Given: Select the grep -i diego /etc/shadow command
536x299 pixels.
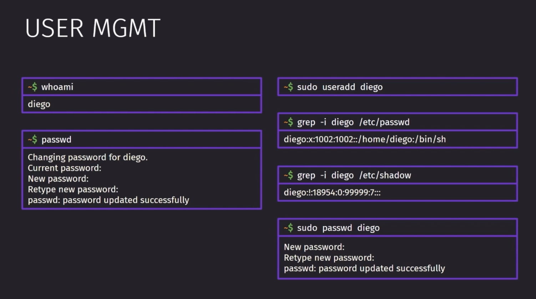Looking at the screenshot, I should click(x=354, y=175).
